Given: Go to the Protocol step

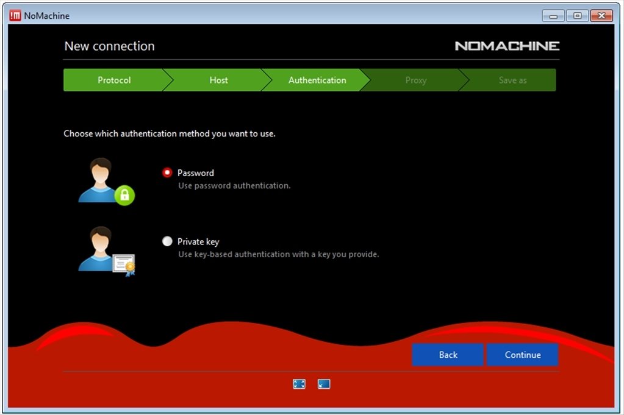Looking at the screenshot, I should pyautogui.click(x=114, y=80).
